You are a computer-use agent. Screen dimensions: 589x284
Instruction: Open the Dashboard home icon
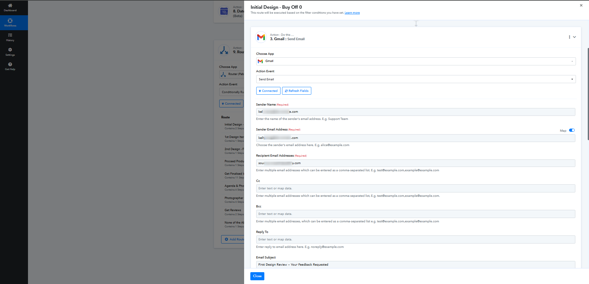10,6
